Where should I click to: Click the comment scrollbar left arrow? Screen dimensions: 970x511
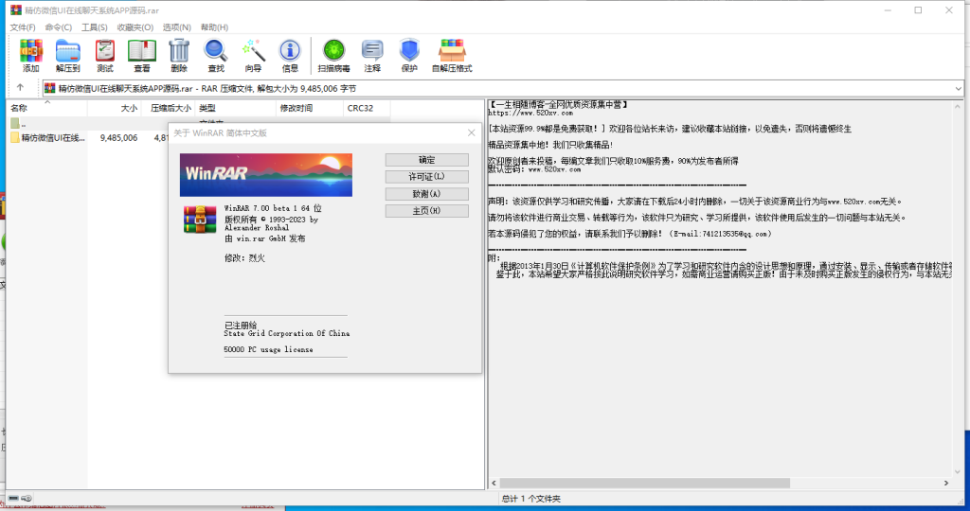pyautogui.click(x=494, y=484)
